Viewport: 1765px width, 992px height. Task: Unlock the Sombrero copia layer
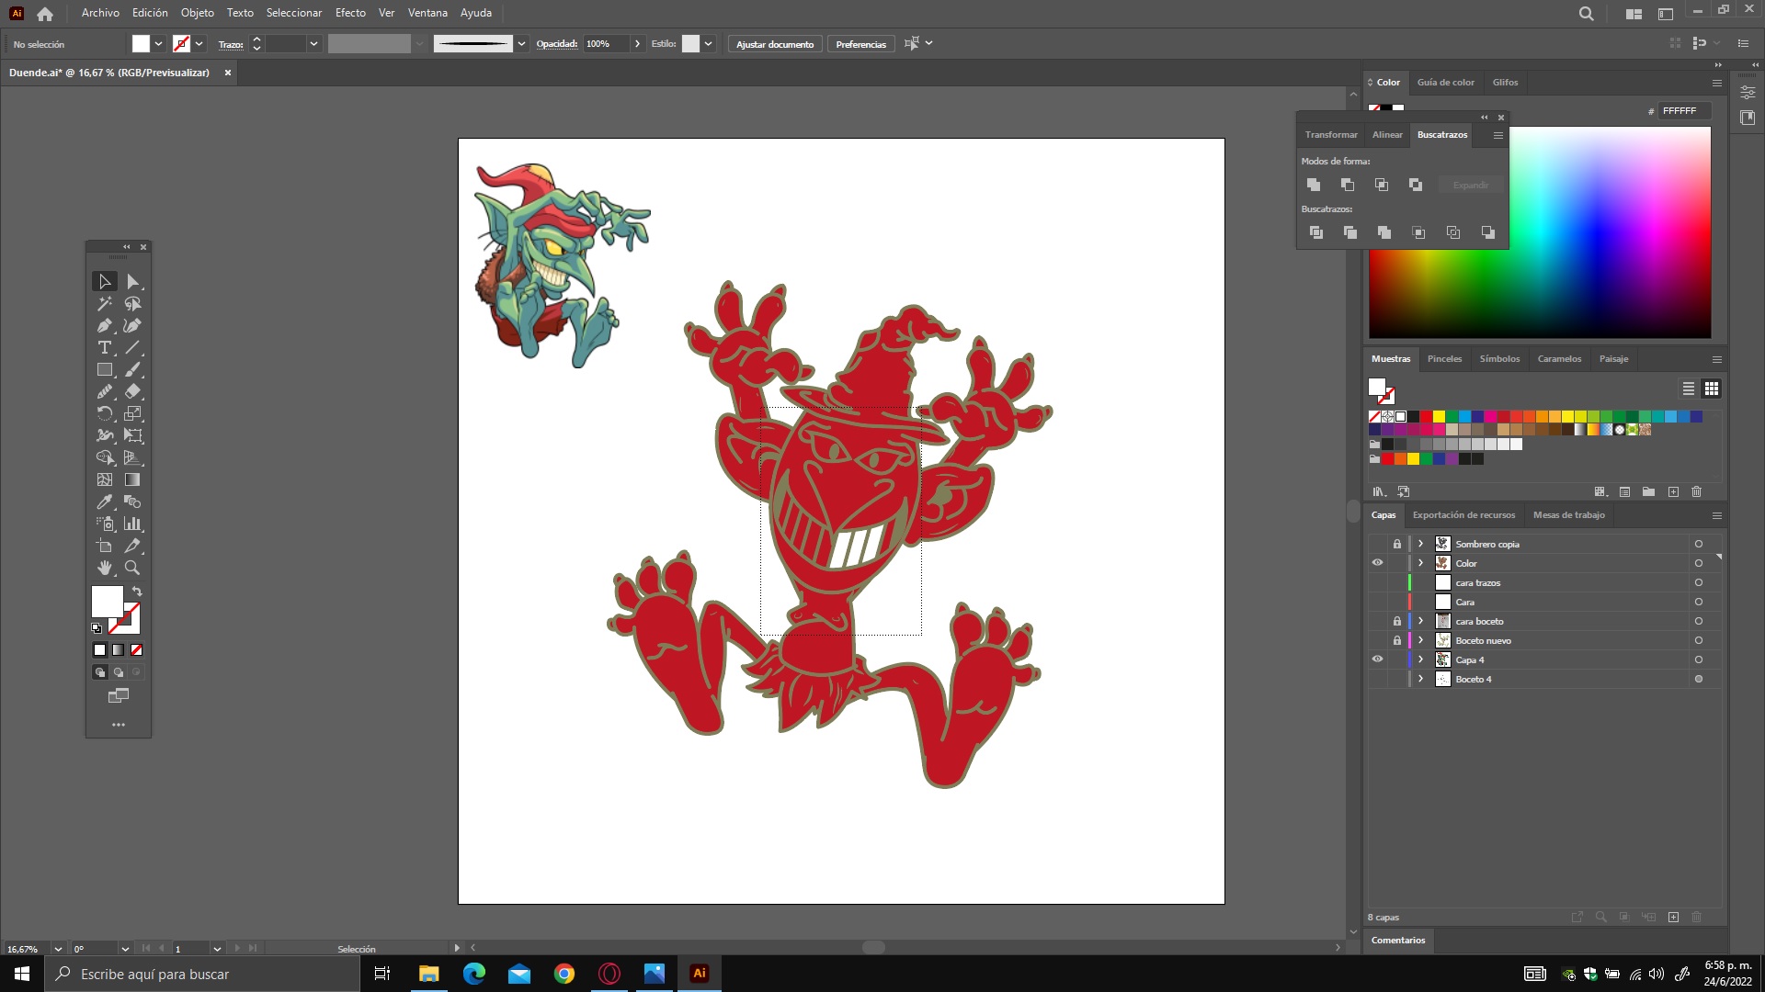tap(1397, 544)
